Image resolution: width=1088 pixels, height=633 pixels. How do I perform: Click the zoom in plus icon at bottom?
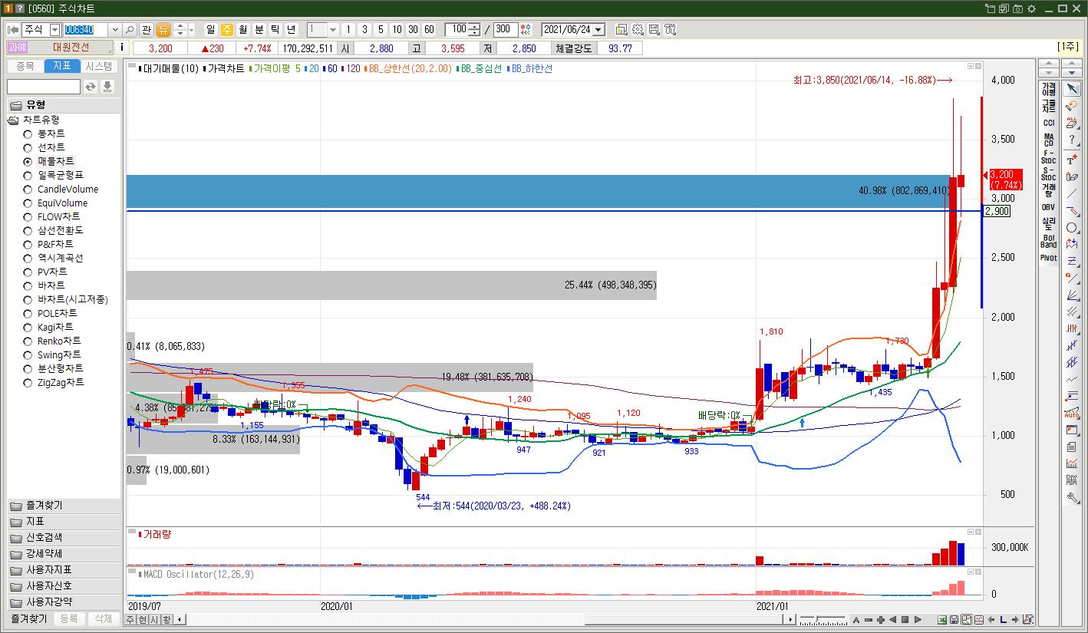[880, 619]
